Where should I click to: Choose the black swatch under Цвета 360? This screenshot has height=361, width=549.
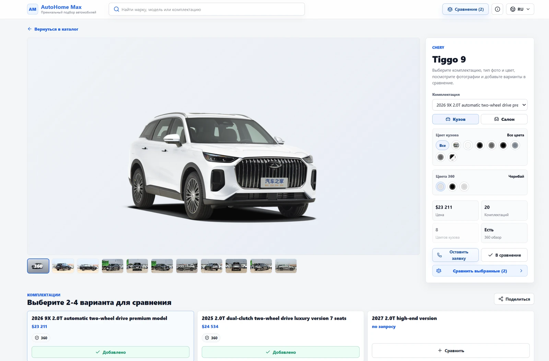coord(452,187)
